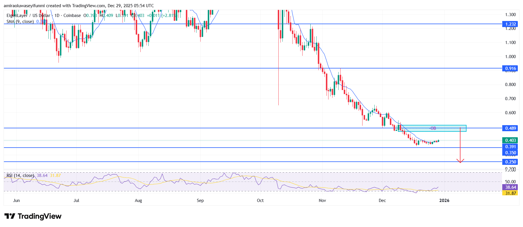Click the TradingView logo icon
523x227 pixels.
[x=10, y=216]
